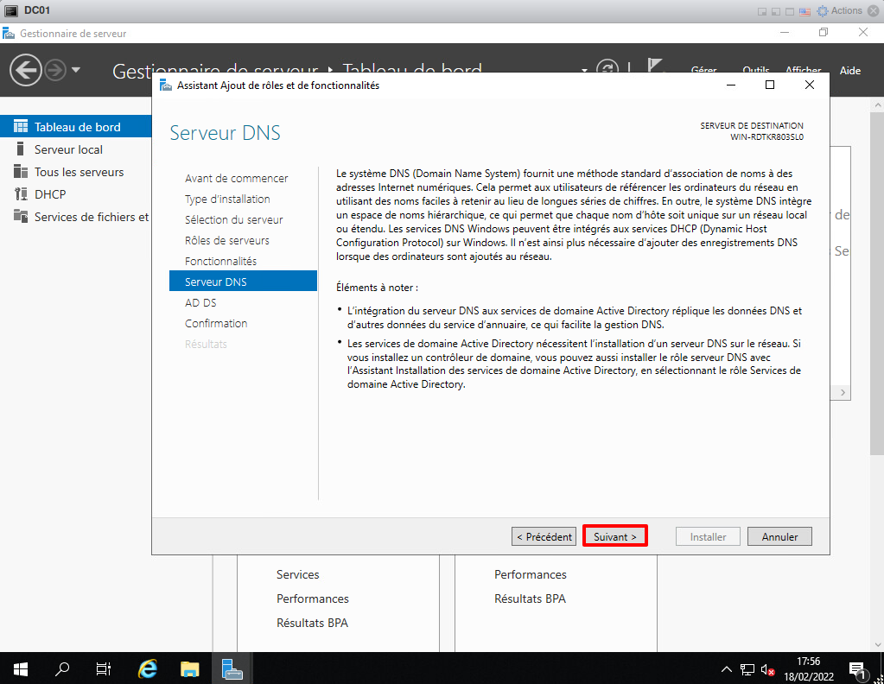
Task: Jump to the Rôles de serveurs step
Action: coord(226,240)
